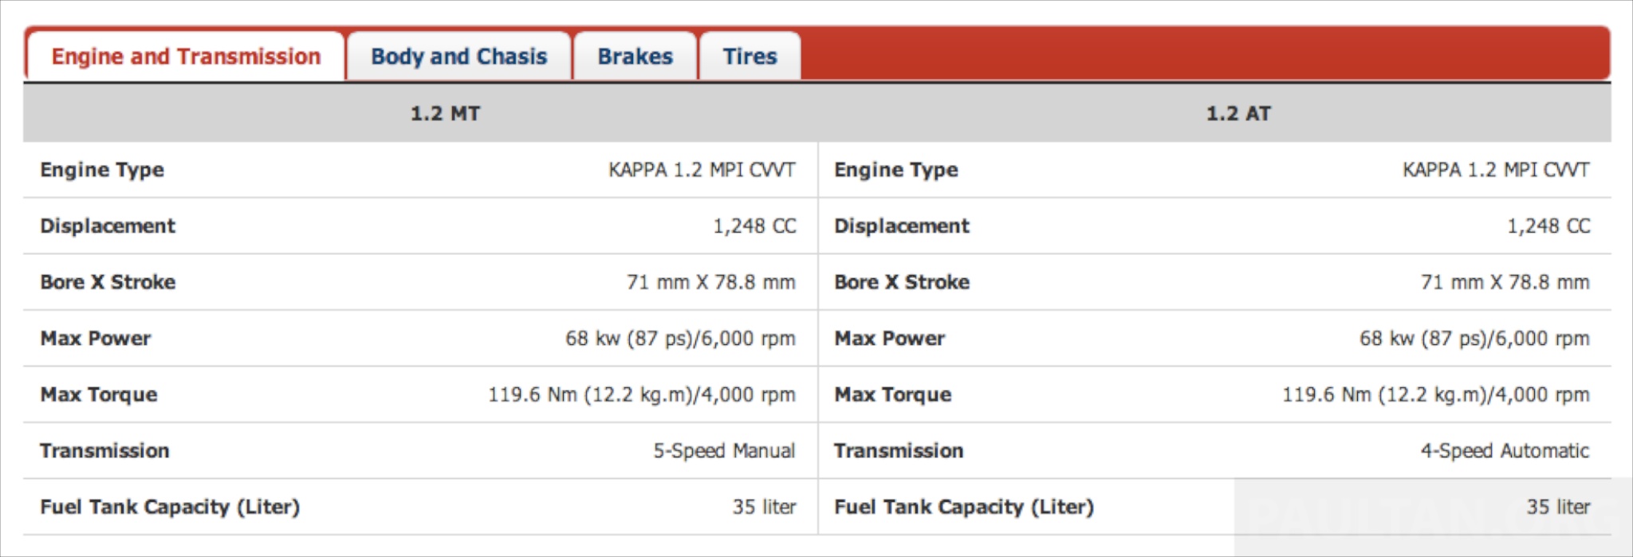Click the 1.2 MT max power value
This screenshot has width=1633, height=557.
point(680,339)
